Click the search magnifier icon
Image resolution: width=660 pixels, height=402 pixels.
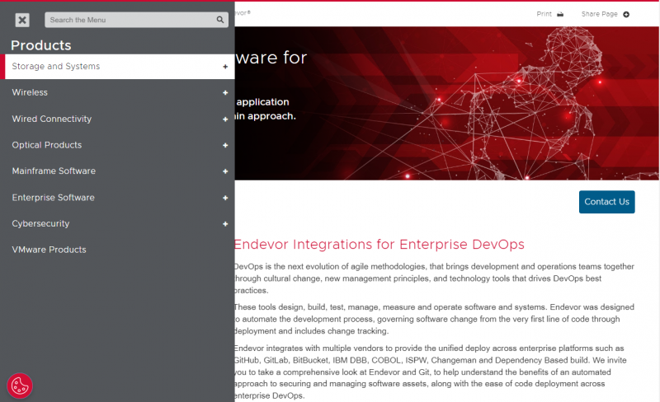point(220,20)
